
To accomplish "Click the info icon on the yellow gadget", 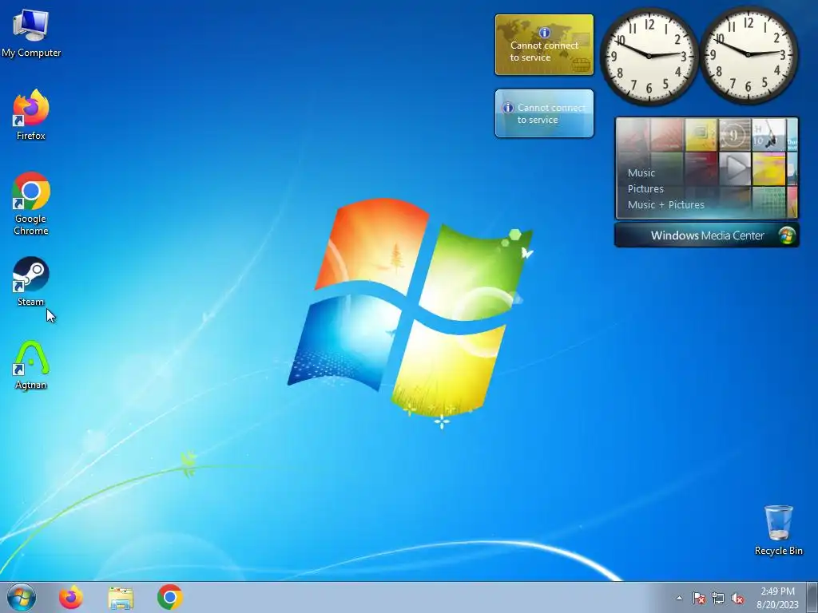I will click(x=544, y=32).
